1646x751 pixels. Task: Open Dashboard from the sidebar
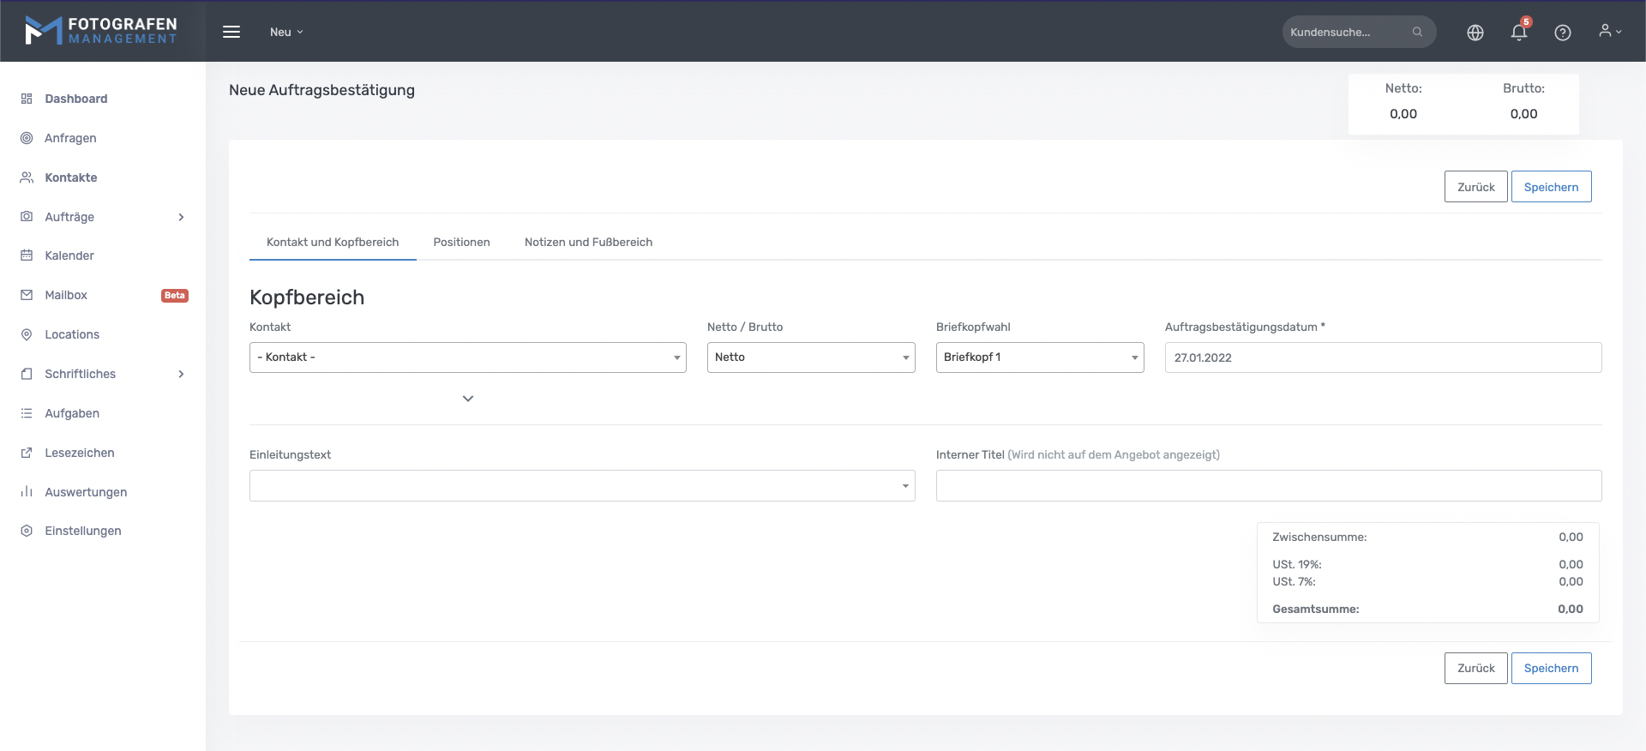(x=75, y=99)
